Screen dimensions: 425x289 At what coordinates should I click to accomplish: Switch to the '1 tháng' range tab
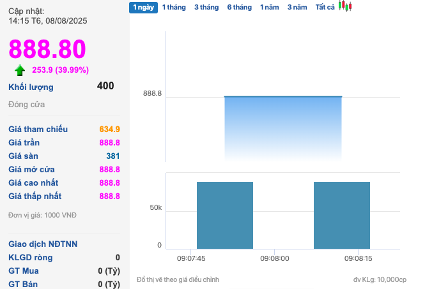click(174, 8)
